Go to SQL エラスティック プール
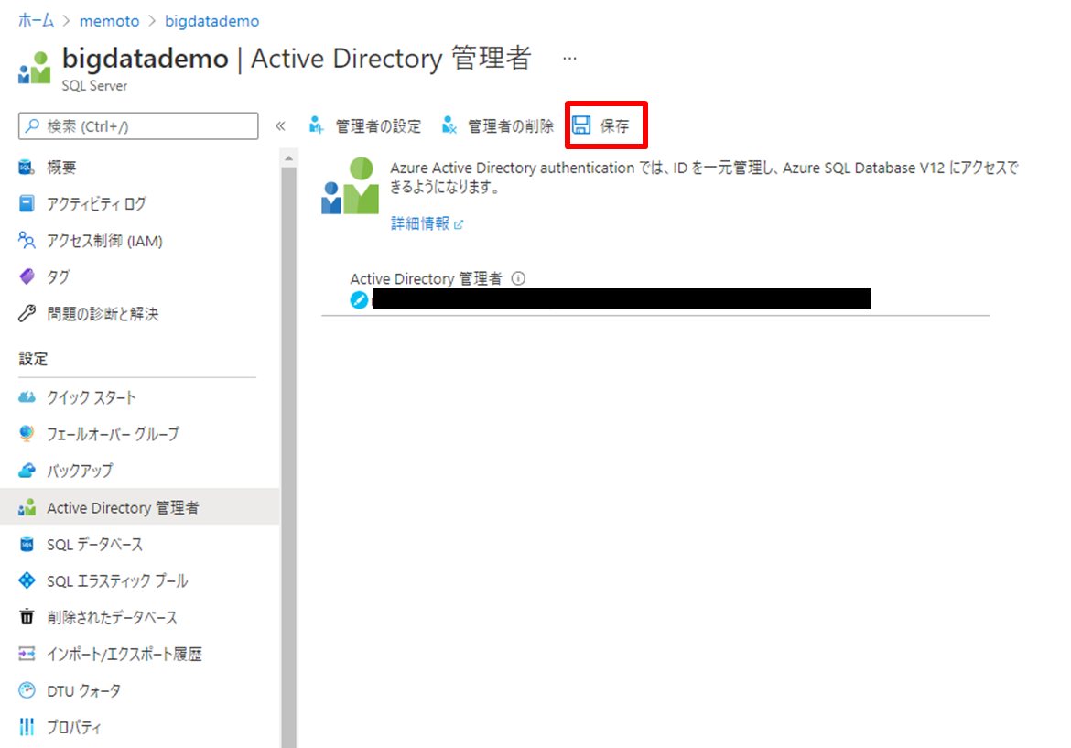Screen dimensions: 1071x748 tap(117, 580)
